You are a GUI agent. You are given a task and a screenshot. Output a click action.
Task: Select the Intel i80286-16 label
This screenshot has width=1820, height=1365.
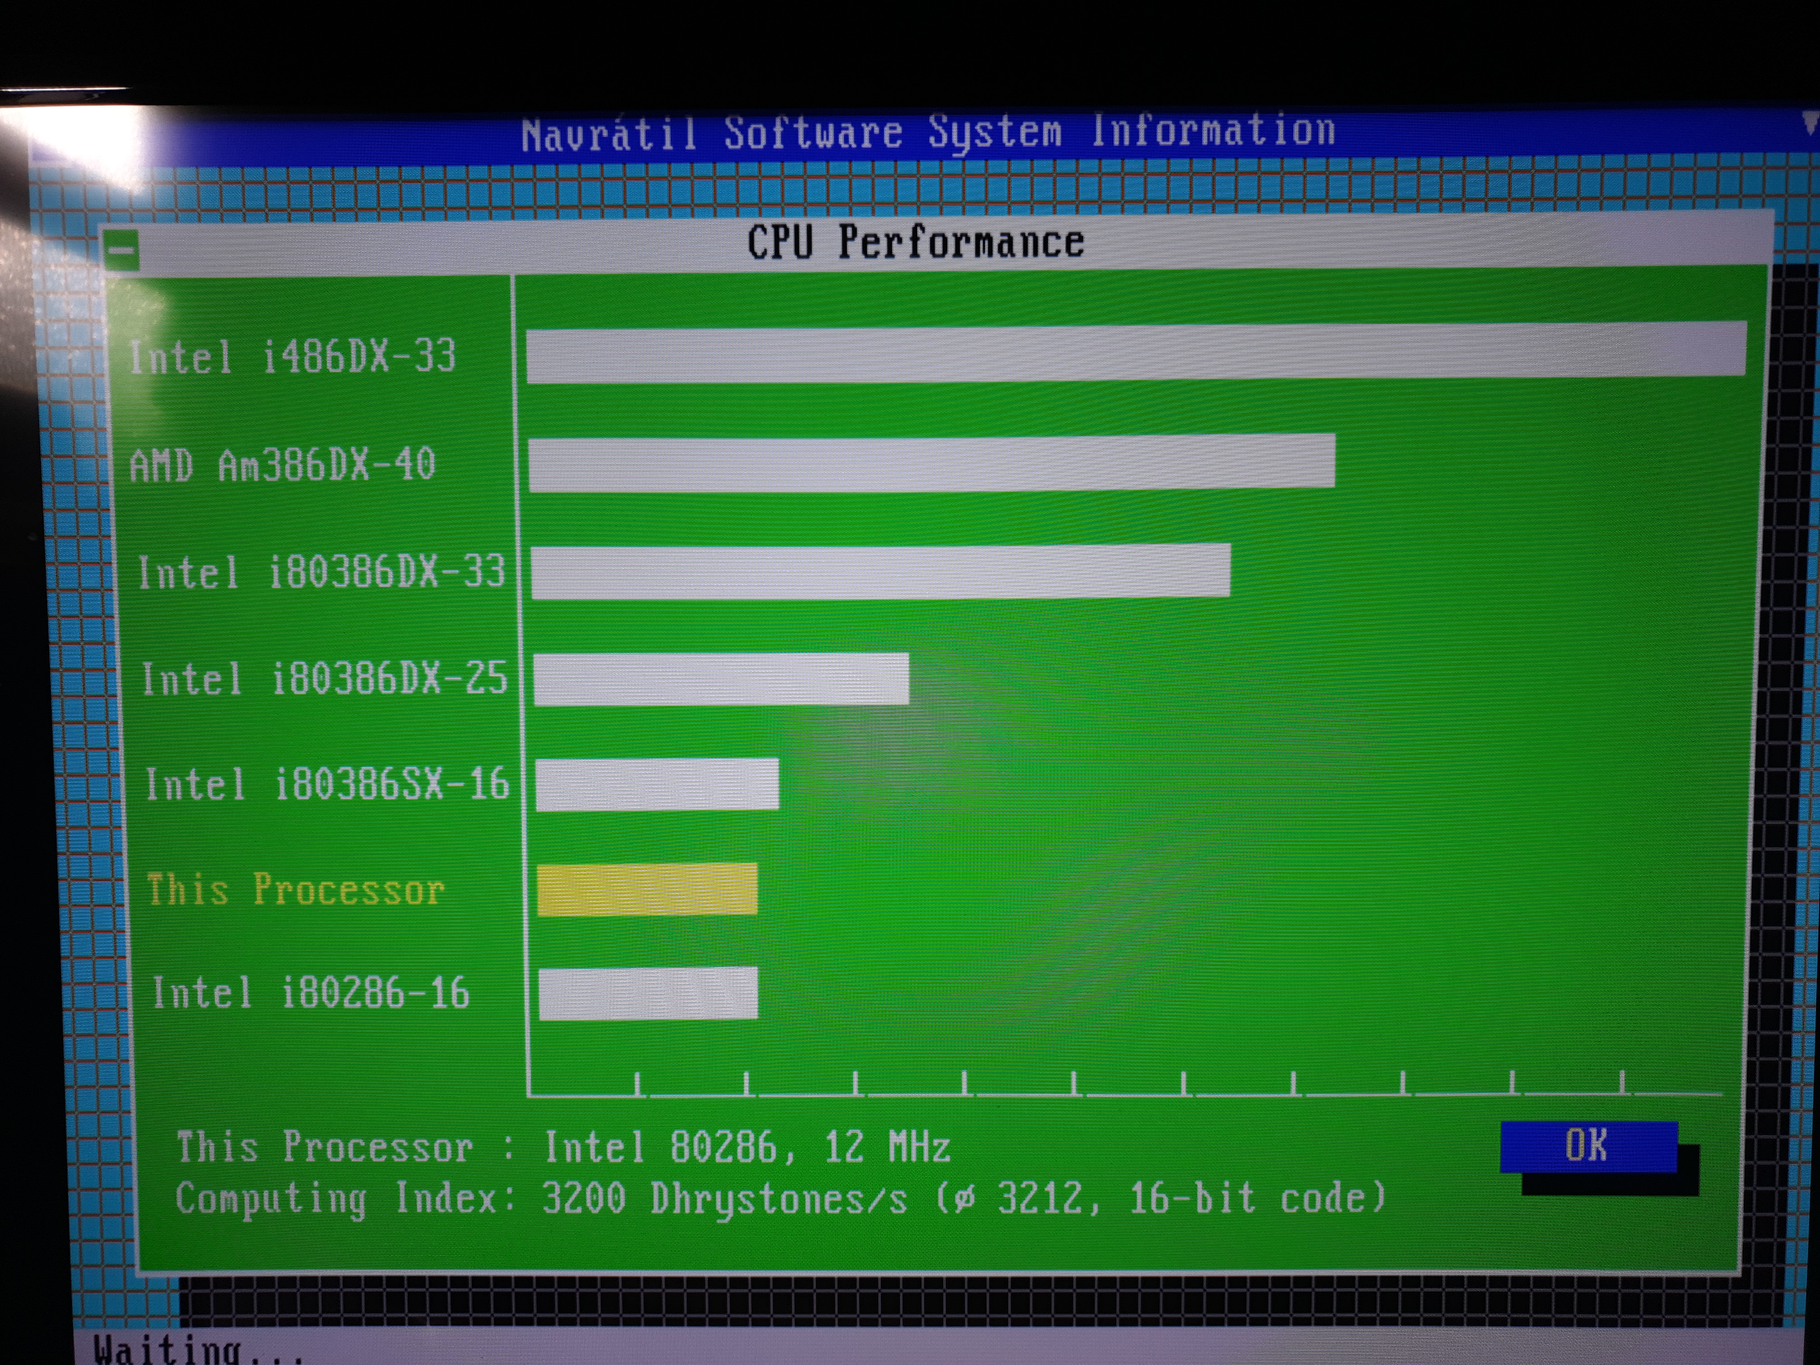pyautogui.click(x=310, y=993)
